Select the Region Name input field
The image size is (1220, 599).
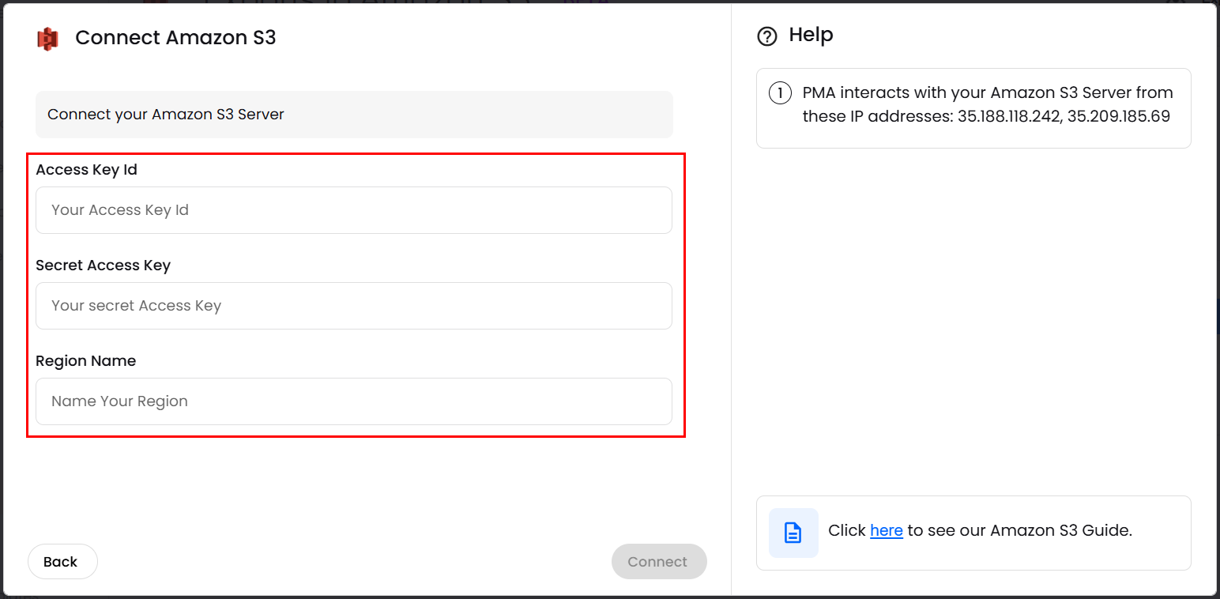[x=353, y=401]
